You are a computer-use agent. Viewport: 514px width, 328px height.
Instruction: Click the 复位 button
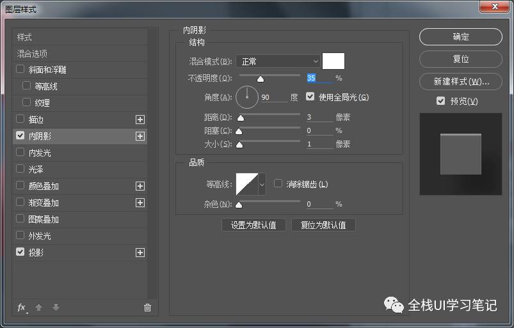pyautogui.click(x=461, y=59)
